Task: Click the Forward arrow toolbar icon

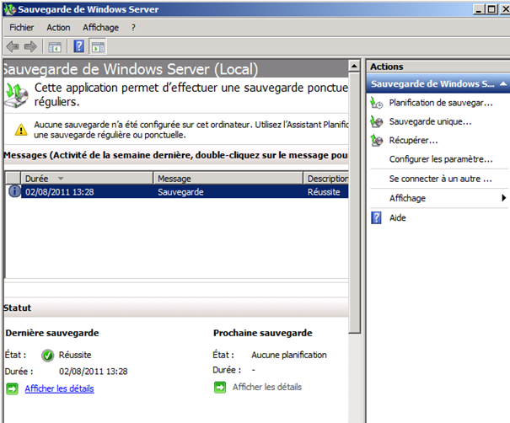Action: (x=30, y=47)
